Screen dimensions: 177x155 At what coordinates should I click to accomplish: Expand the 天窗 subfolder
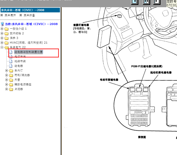(x=6, y=80)
